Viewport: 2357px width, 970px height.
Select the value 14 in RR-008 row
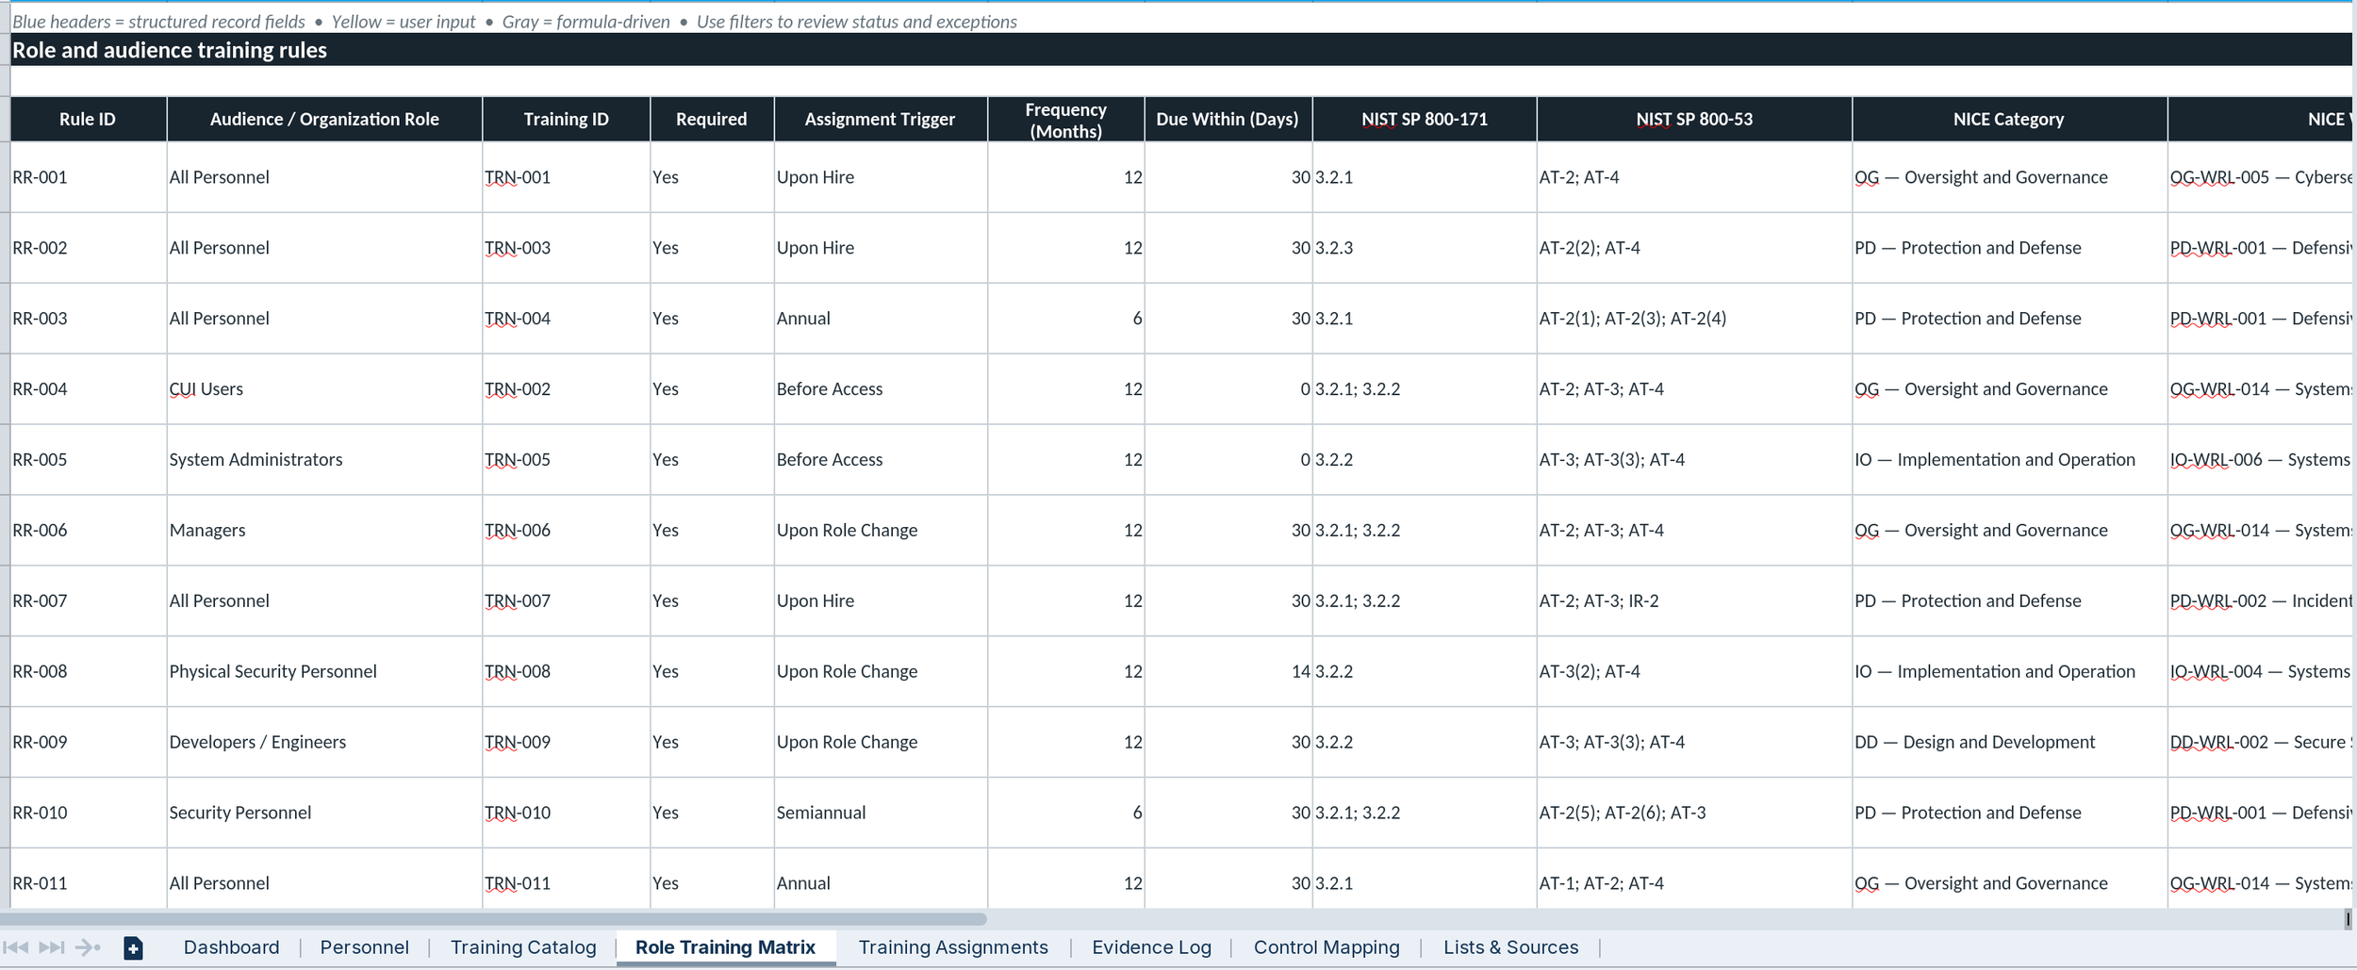tap(1228, 671)
